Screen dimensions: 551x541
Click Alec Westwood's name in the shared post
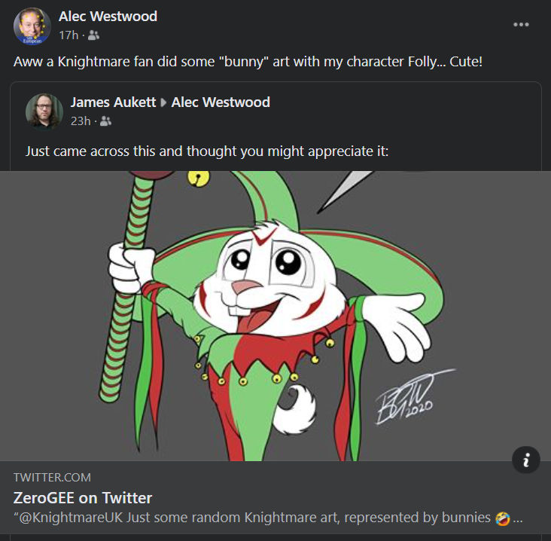221,102
